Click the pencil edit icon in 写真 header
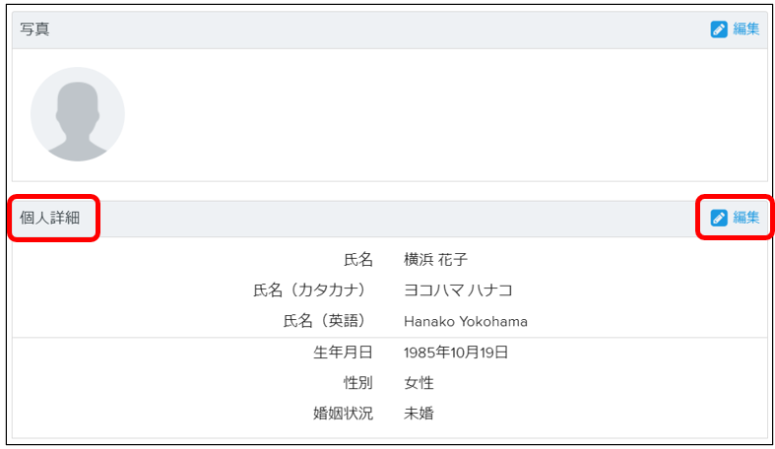775x449 pixels. 719,30
